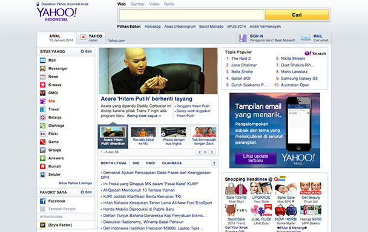The width and height of the screenshot is (368, 232).
Task: Open The Raid 2 trending topic
Action: 241,59
